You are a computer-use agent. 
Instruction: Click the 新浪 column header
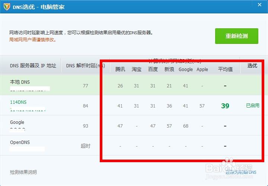click(x=169, y=69)
